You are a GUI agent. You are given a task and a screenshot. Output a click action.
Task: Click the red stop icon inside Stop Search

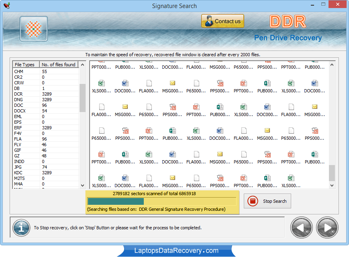pos(253,201)
